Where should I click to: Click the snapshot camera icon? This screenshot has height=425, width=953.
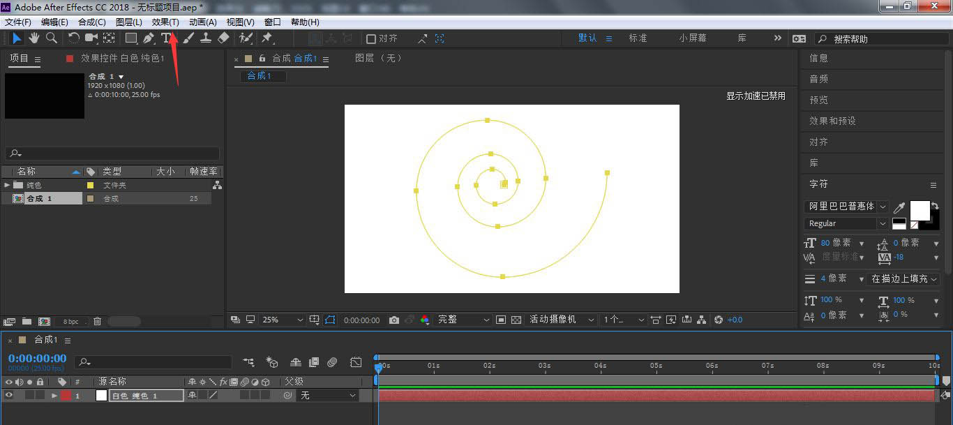pyautogui.click(x=394, y=320)
